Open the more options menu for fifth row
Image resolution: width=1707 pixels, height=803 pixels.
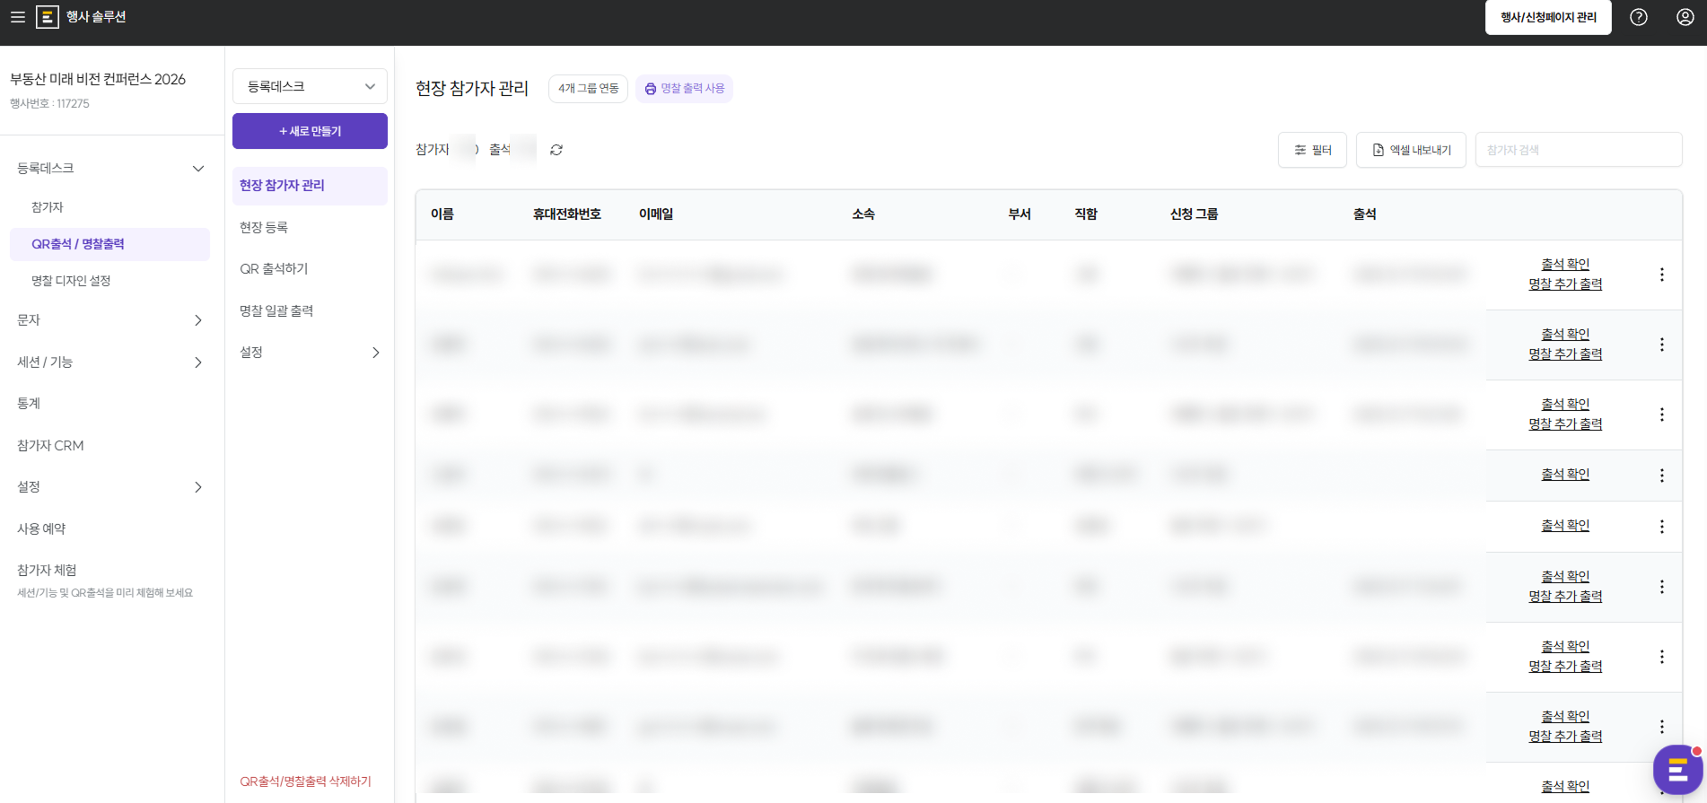coord(1662,527)
